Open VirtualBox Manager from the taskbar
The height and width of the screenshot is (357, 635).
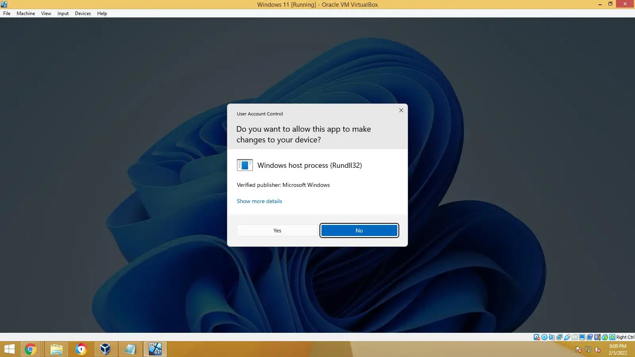[105, 349]
